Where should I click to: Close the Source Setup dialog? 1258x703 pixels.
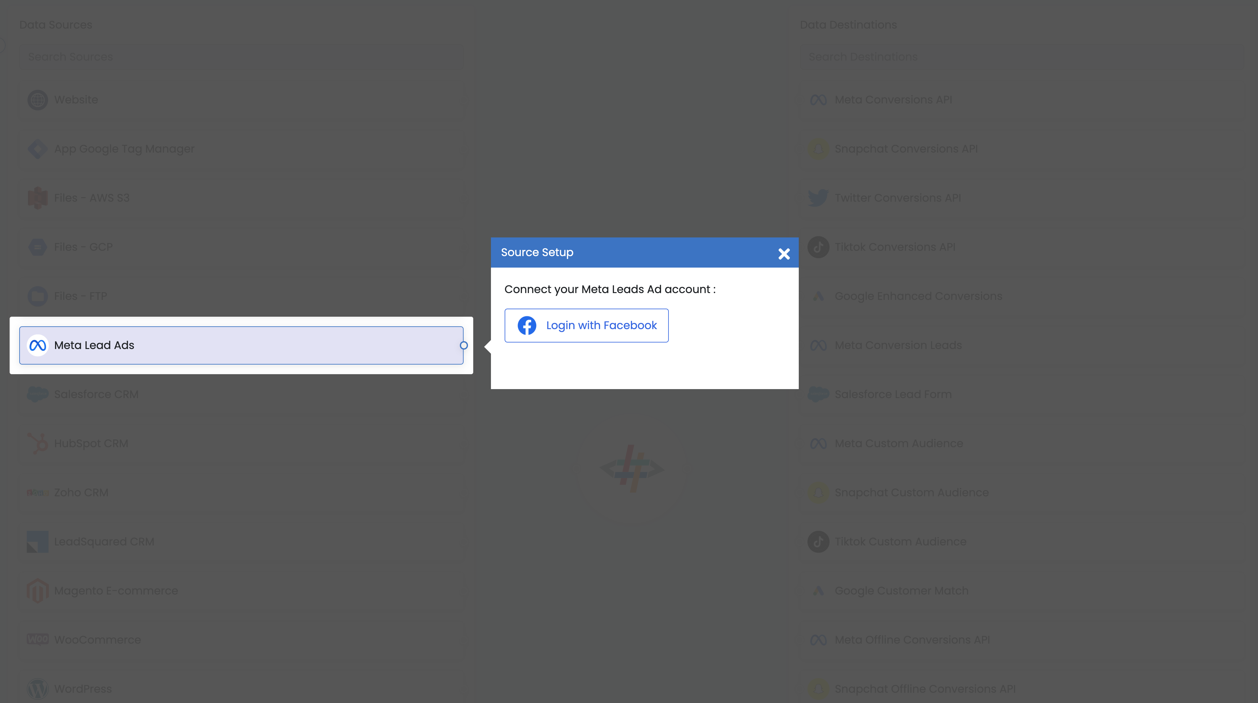[784, 254]
